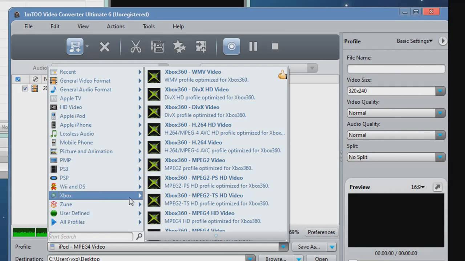This screenshot has width=465, height=261.
Task: Open the View menu
Action: tap(83, 26)
